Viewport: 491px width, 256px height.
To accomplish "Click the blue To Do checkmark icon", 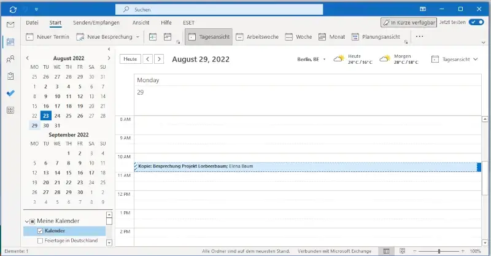I will (10, 93).
